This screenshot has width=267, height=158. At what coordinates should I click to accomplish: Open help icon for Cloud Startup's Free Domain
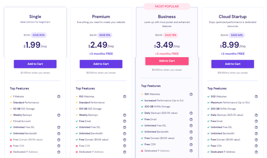(256, 140)
